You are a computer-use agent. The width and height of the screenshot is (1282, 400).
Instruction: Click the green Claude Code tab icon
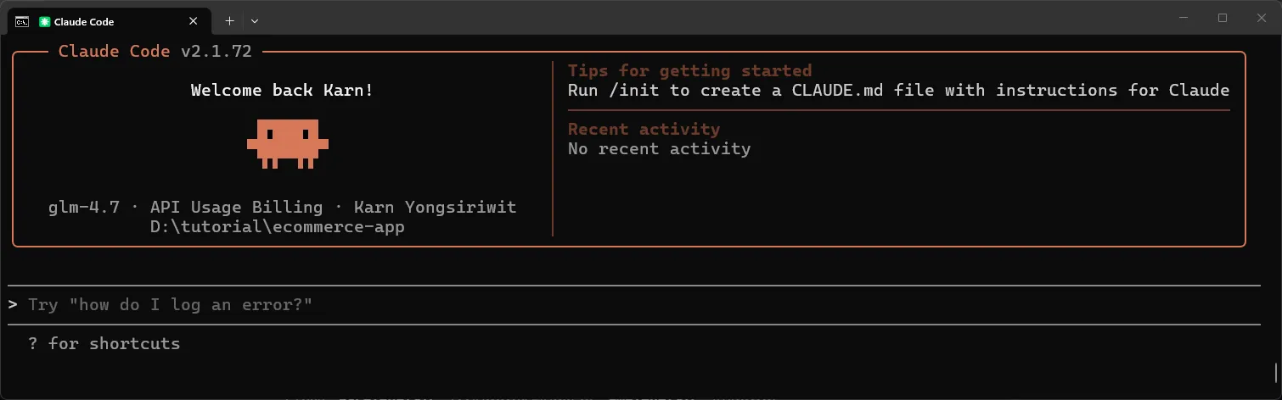pos(44,21)
